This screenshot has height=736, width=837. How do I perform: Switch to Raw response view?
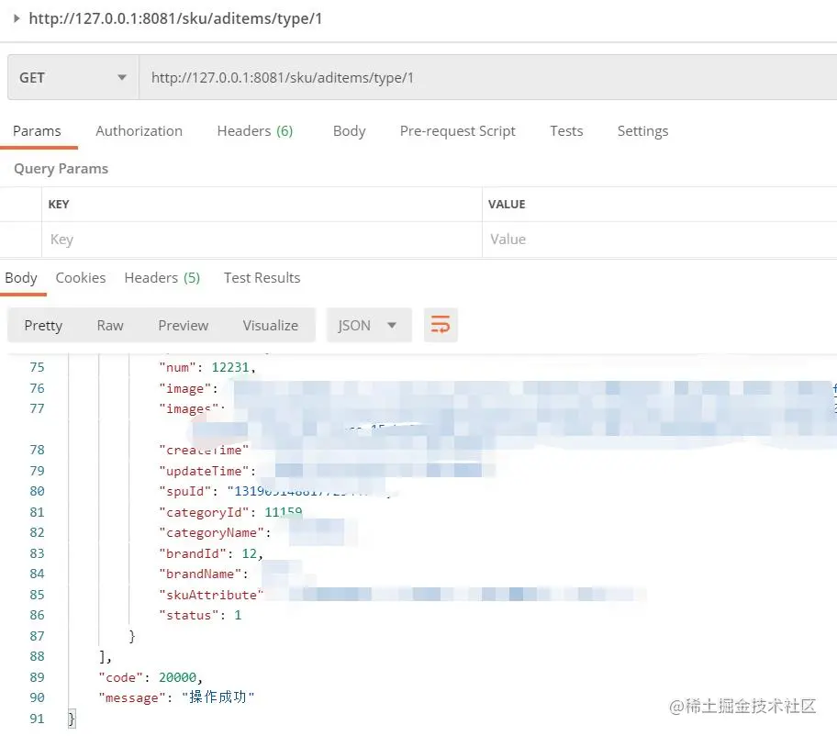[x=110, y=325]
